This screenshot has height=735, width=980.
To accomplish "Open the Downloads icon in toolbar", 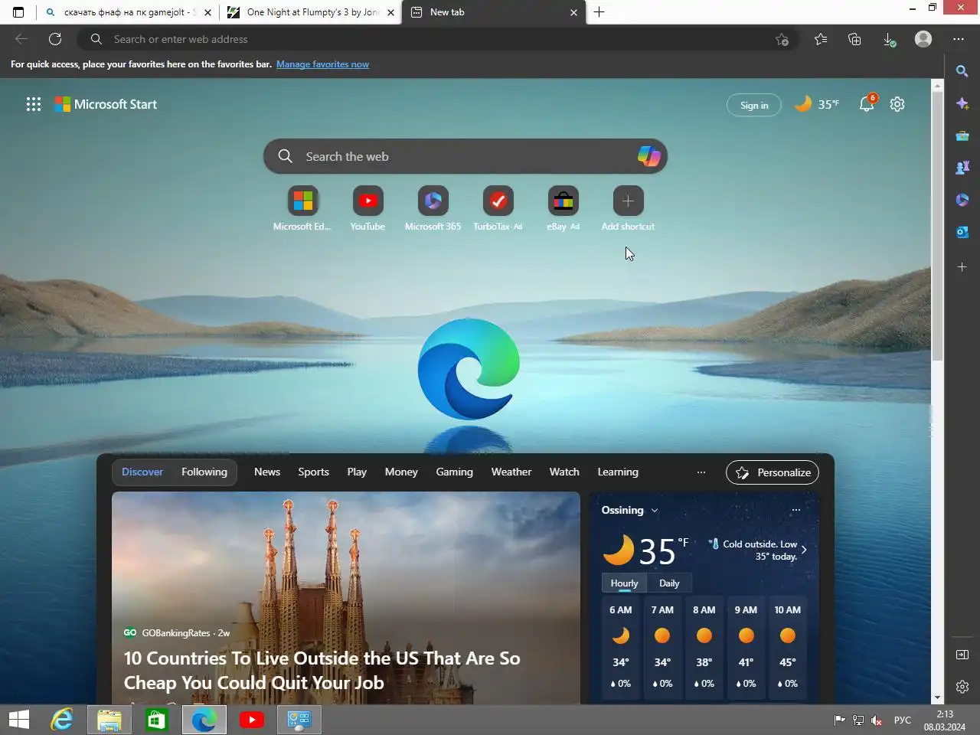I will tap(889, 39).
